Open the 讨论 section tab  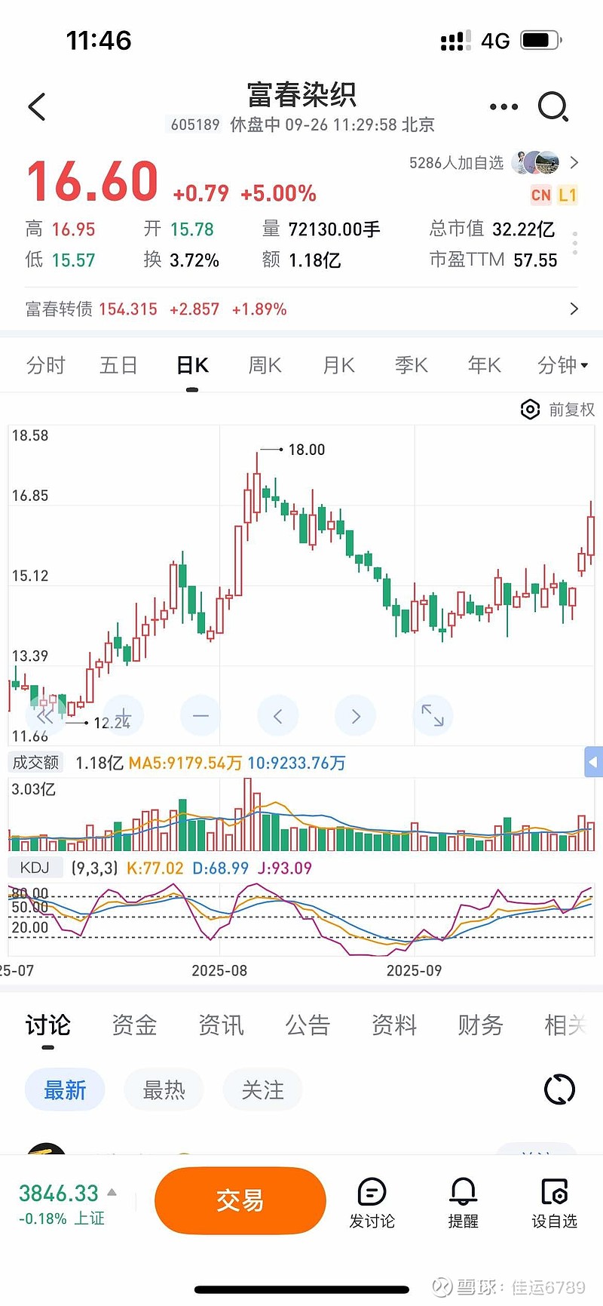click(x=48, y=1025)
